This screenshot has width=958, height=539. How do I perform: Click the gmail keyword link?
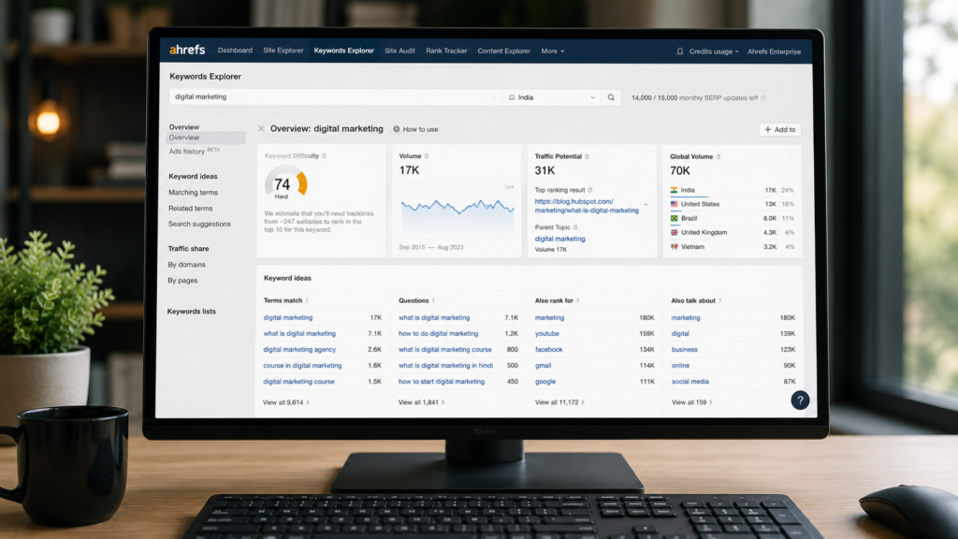pos(544,366)
